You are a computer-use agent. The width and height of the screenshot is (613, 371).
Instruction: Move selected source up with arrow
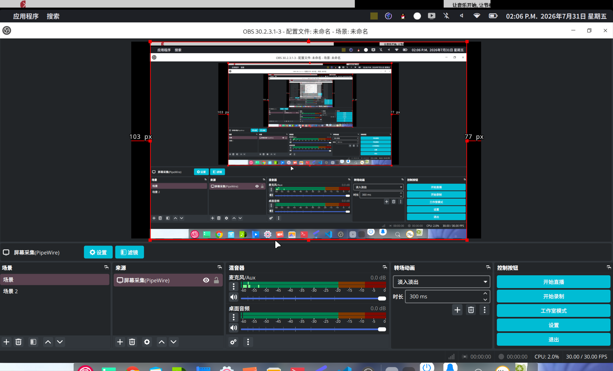coord(162,342)
